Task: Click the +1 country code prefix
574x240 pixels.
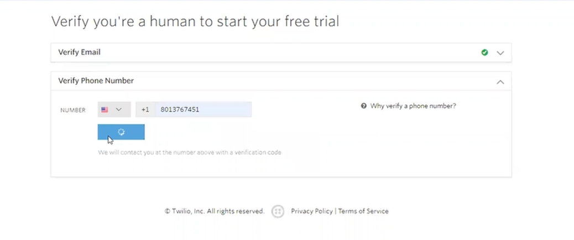Action: pyautogui.click(x=145, y=110)
